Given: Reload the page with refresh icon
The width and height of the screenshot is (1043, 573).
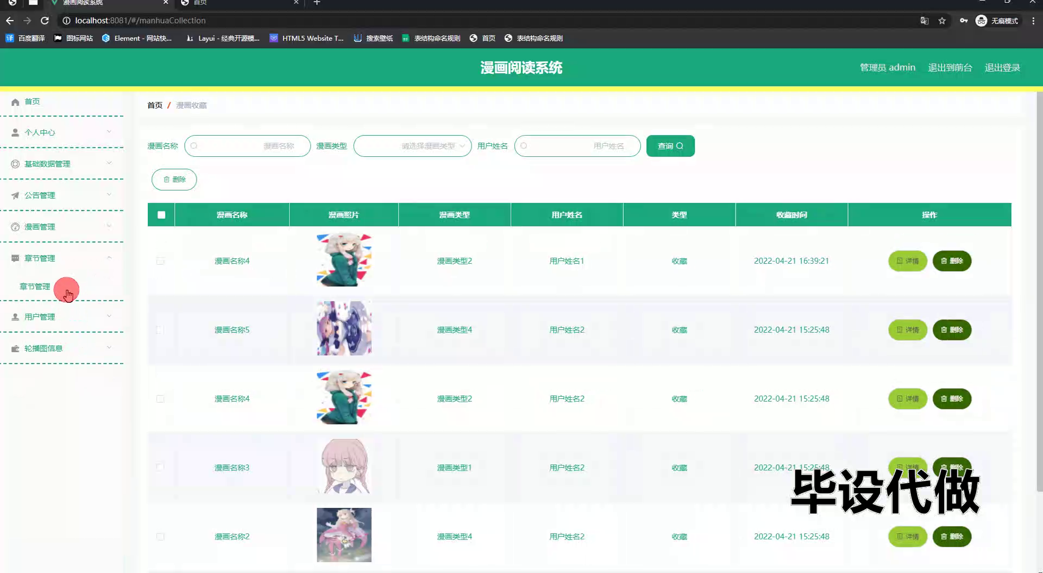Looking at the screenshot, I should pos(45,21).
